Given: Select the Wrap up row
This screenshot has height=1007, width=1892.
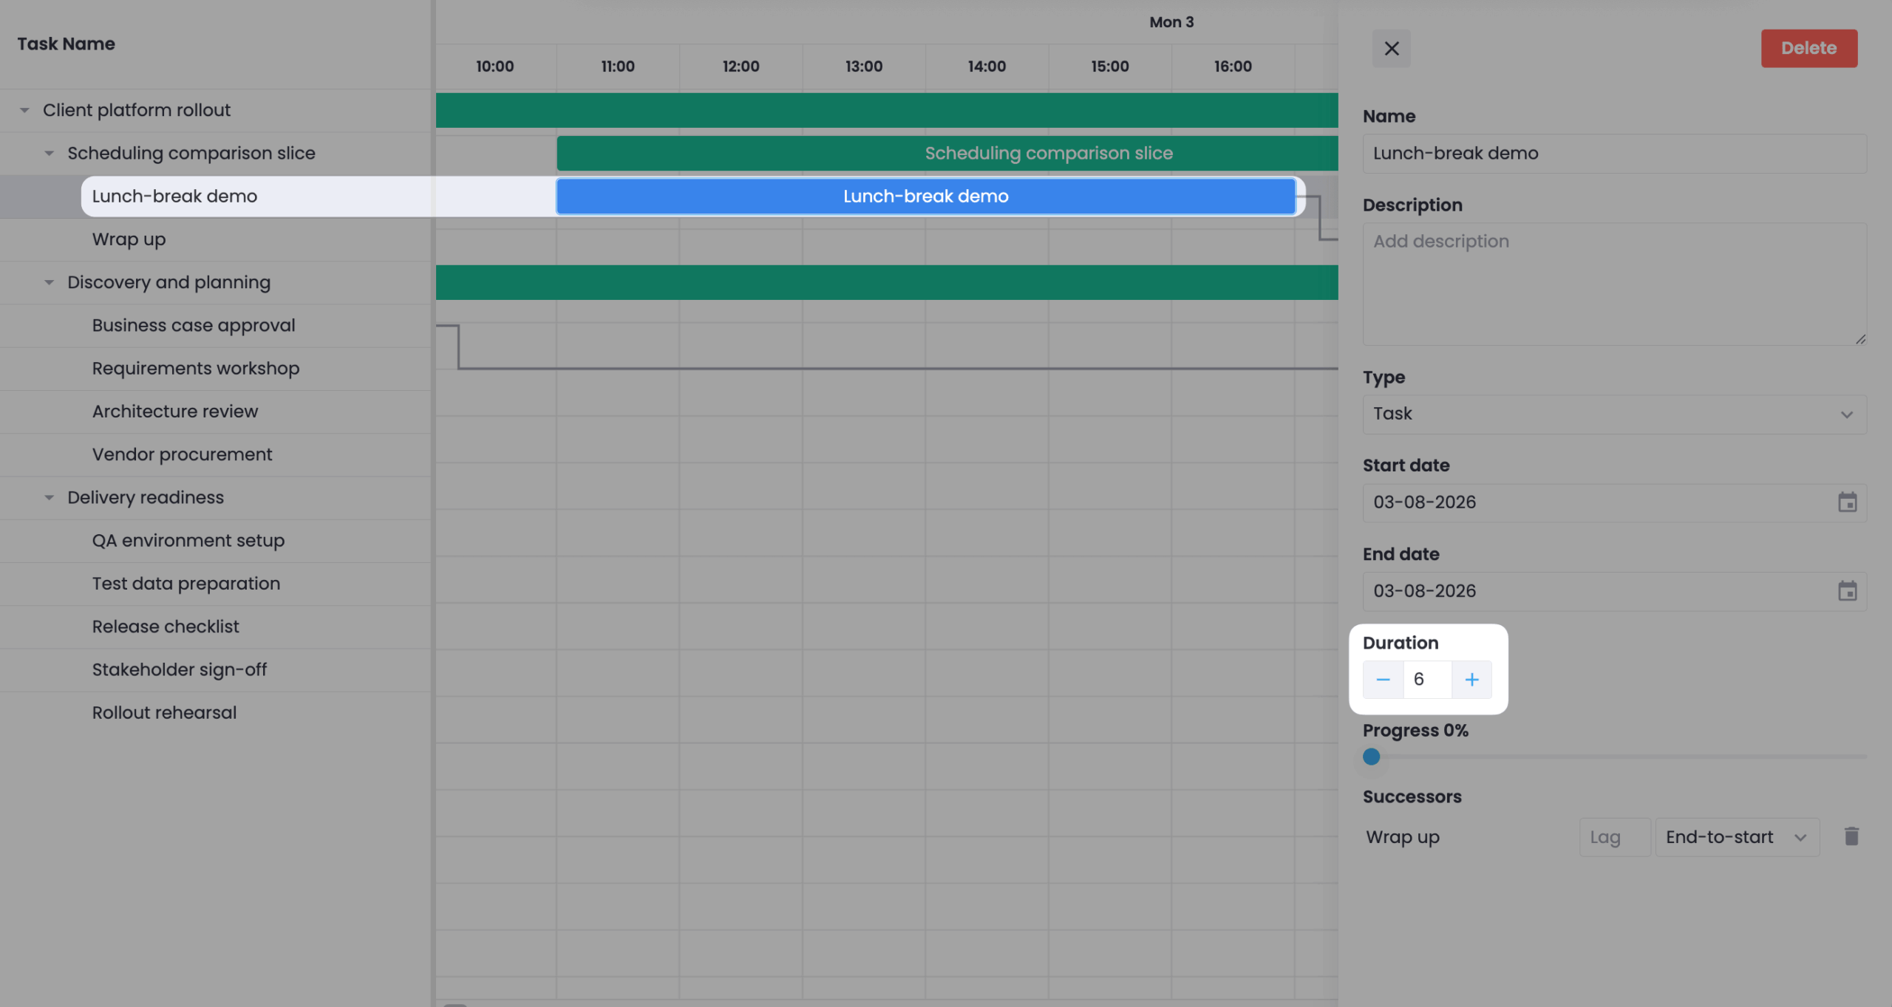Looking at the screenshot, I should click(215, 239).
